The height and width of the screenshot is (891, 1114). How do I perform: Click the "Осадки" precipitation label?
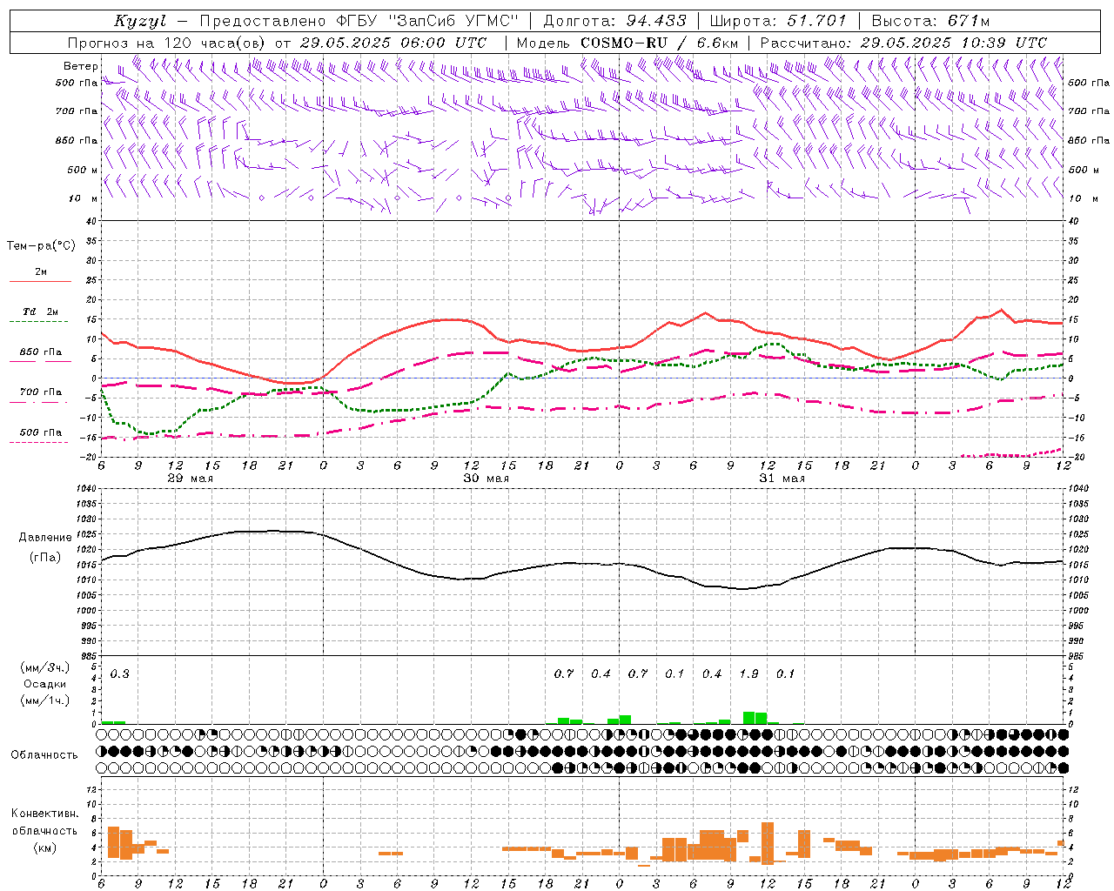click(x=45, y=684)
